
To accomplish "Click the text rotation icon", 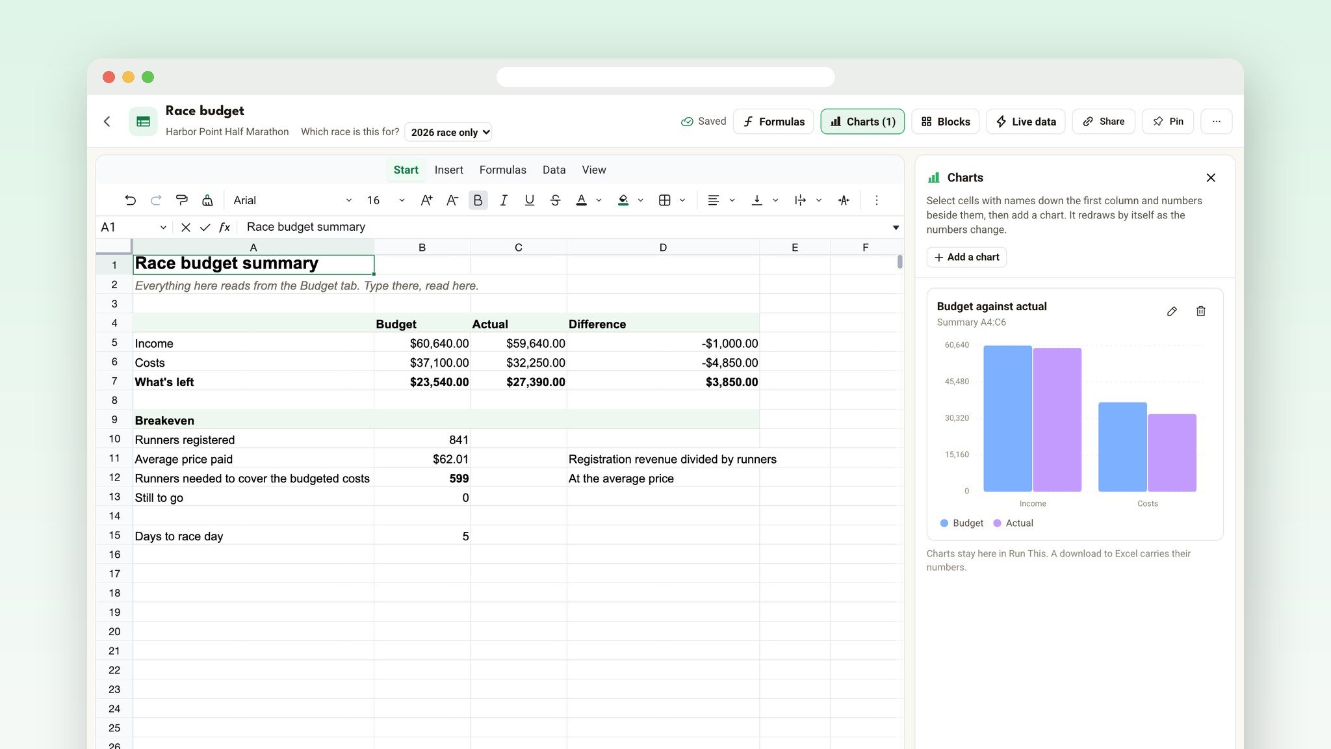I will (x=844, y=200).
